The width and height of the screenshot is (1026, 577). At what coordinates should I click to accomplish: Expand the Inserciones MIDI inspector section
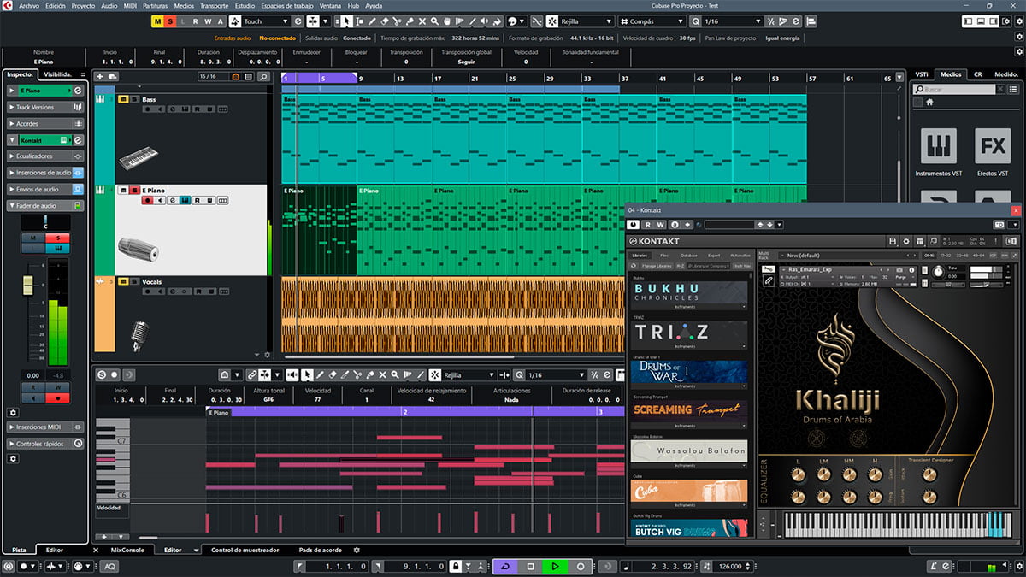coord(45,427)
